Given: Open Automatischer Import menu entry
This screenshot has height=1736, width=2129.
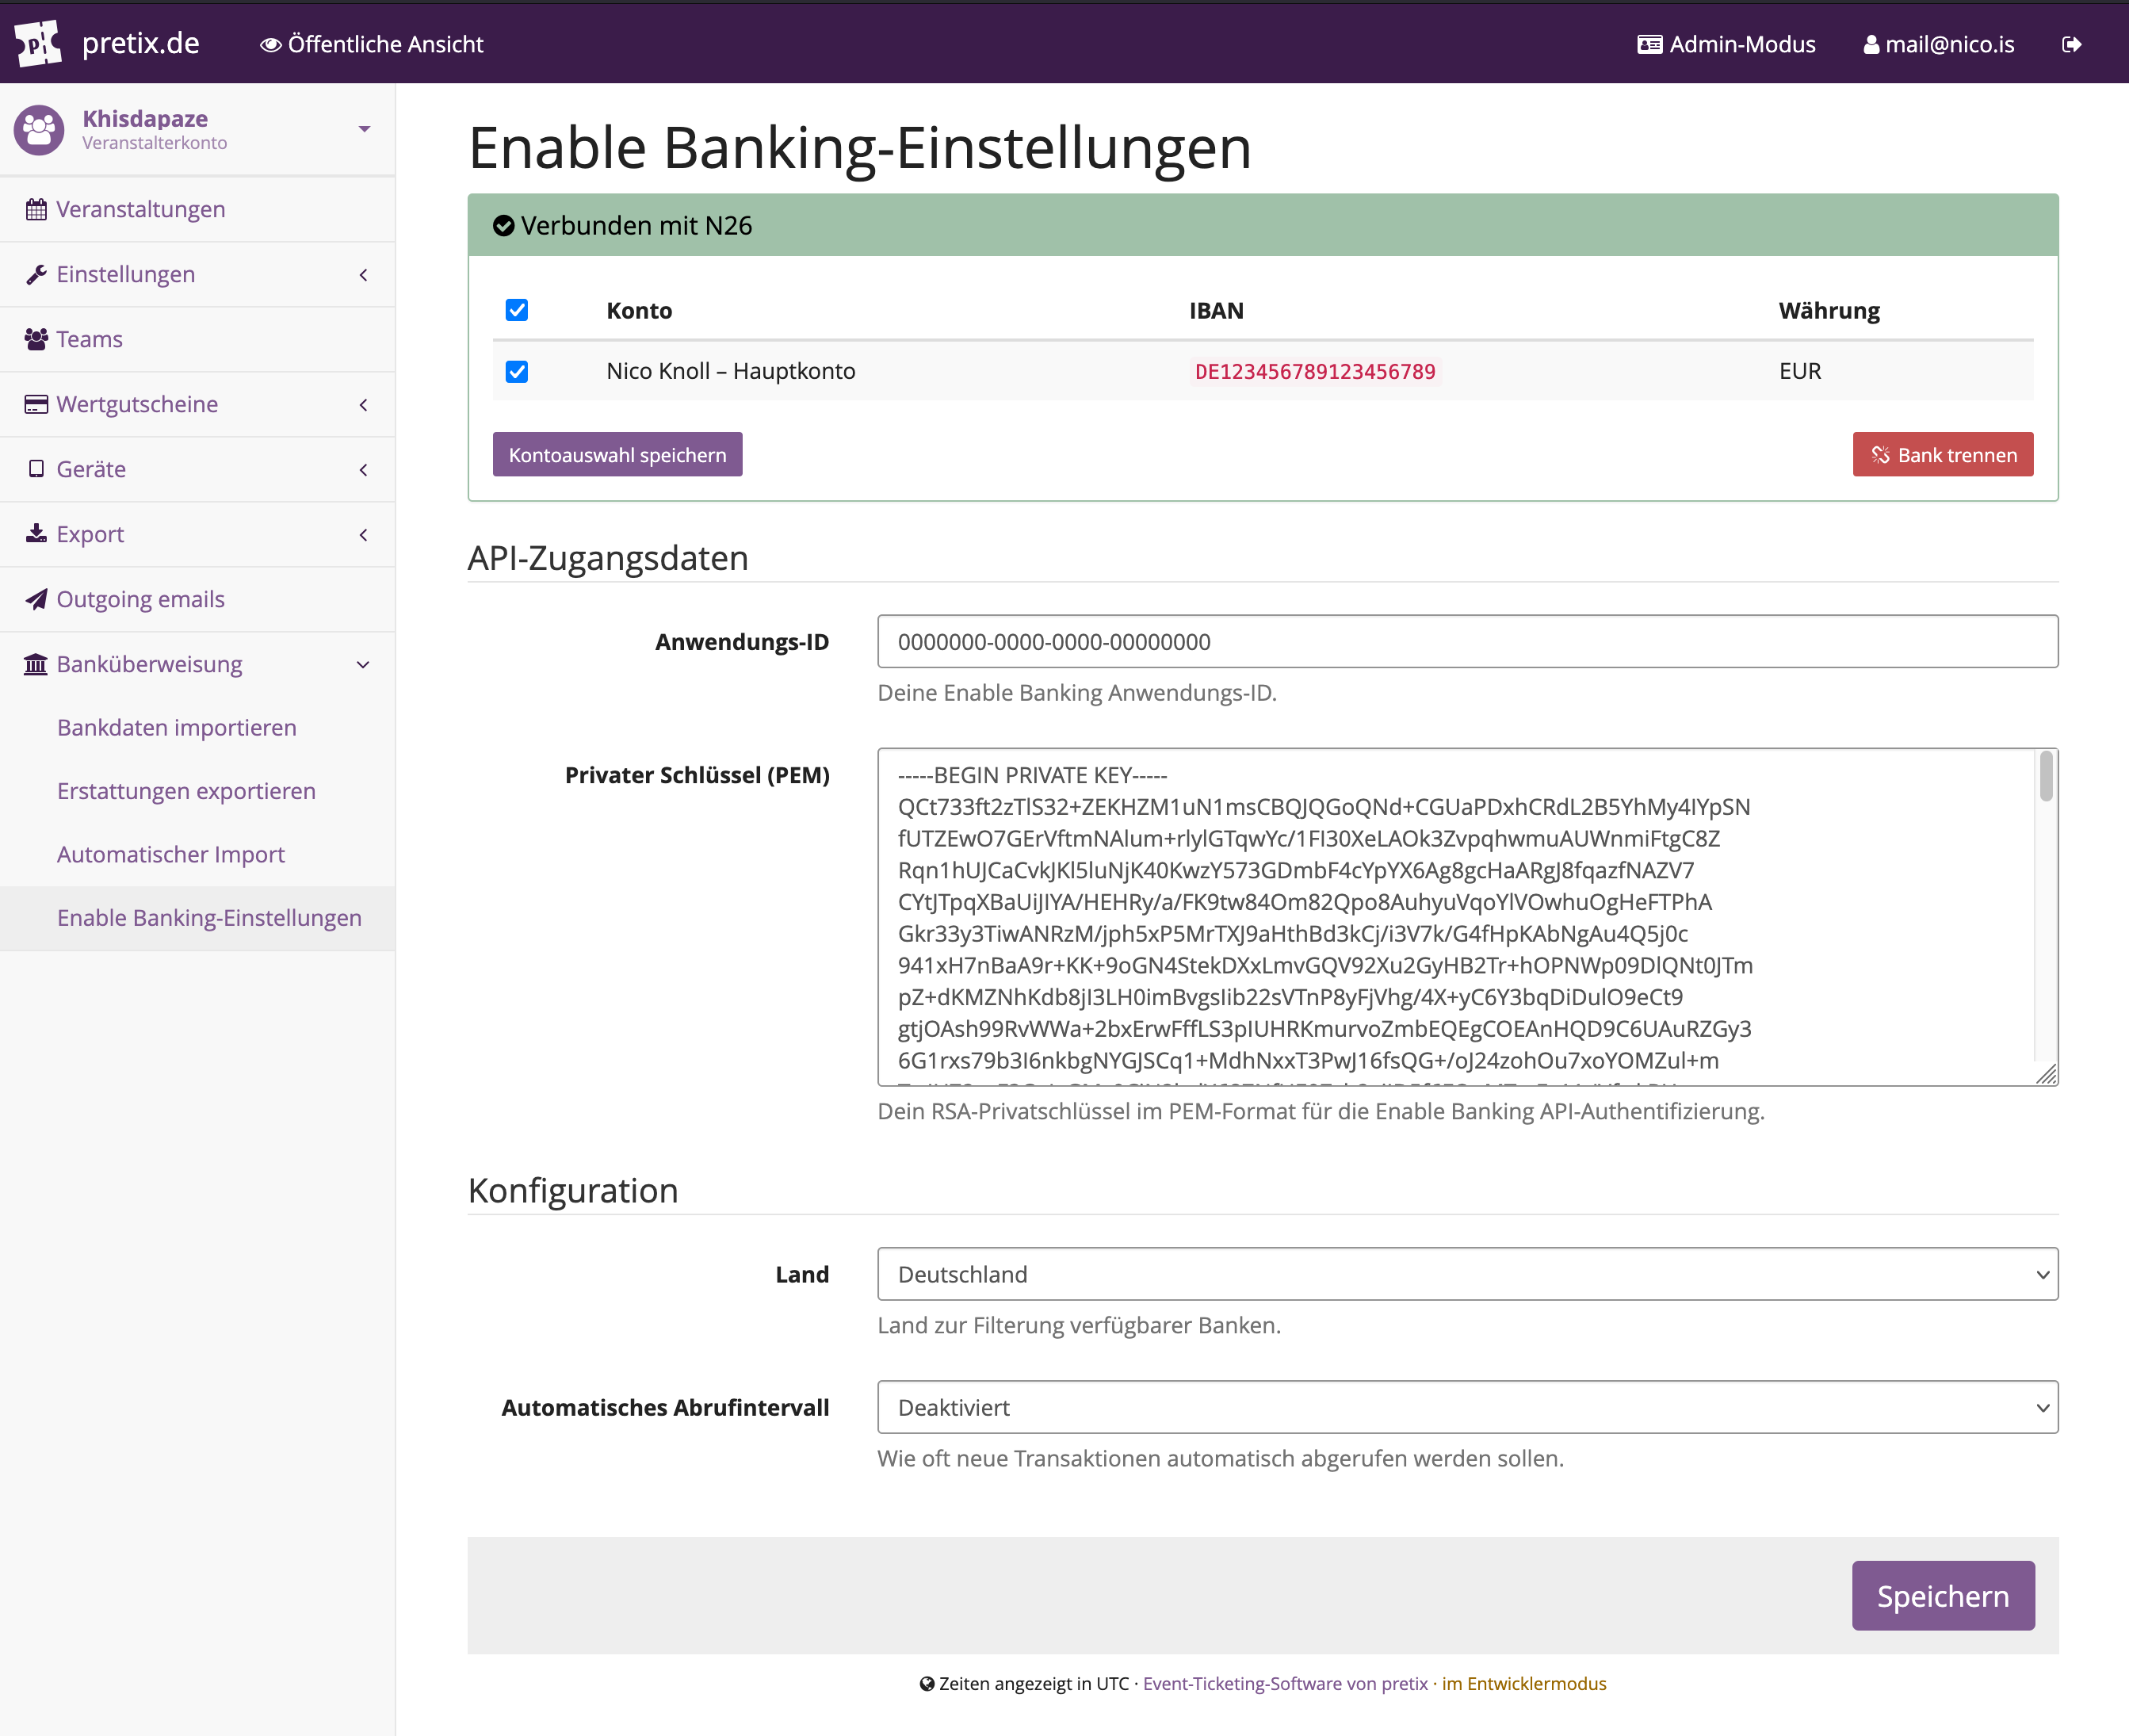Looking at the screenshot, I should tap(171, 854).
